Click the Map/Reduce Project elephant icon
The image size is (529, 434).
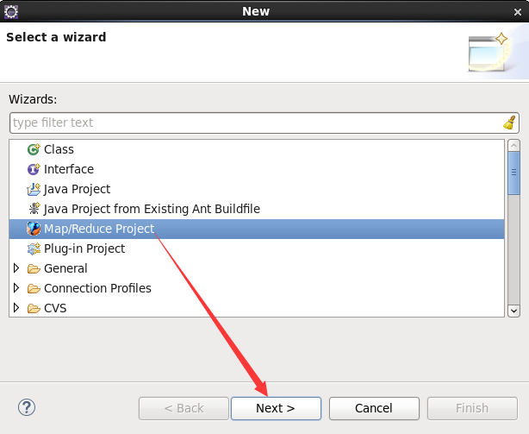[34, 229]
